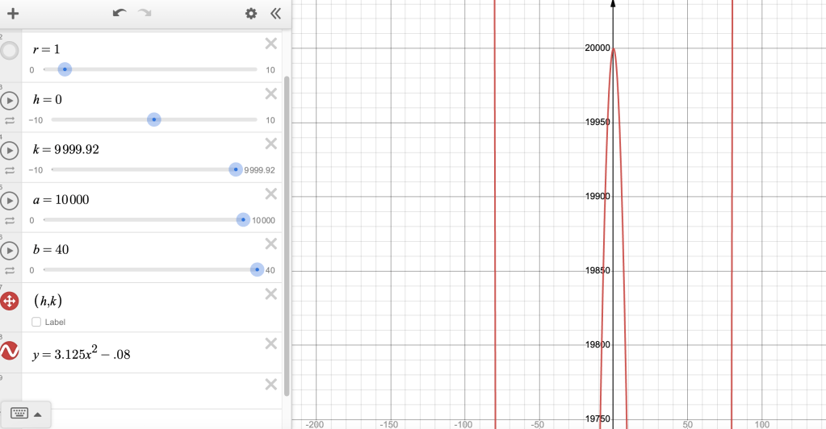Start animating the a slider
The image size is (826, 429).
(x=10, y=201)
